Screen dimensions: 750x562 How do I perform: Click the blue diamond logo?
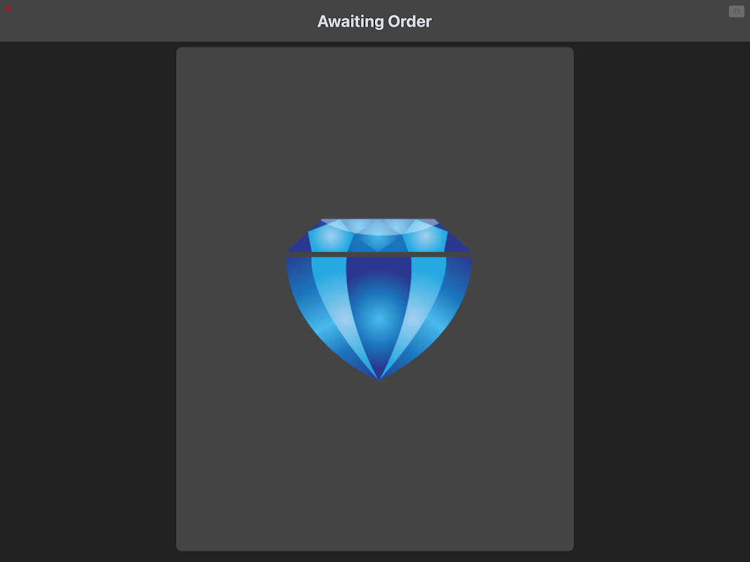pos(379,299)
